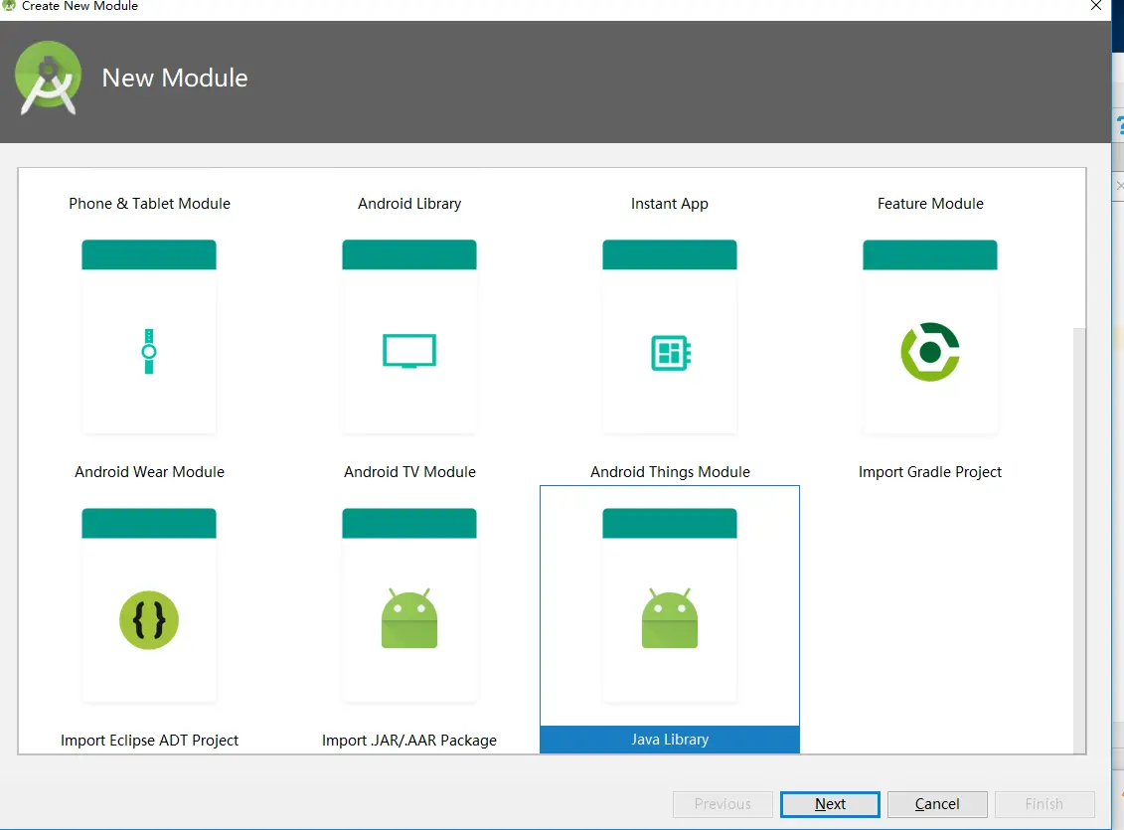Image resolution: width=1124 pixels, height=830 pixels.
Task: Go back using the Previous button
Action: (x=723, y=804)
